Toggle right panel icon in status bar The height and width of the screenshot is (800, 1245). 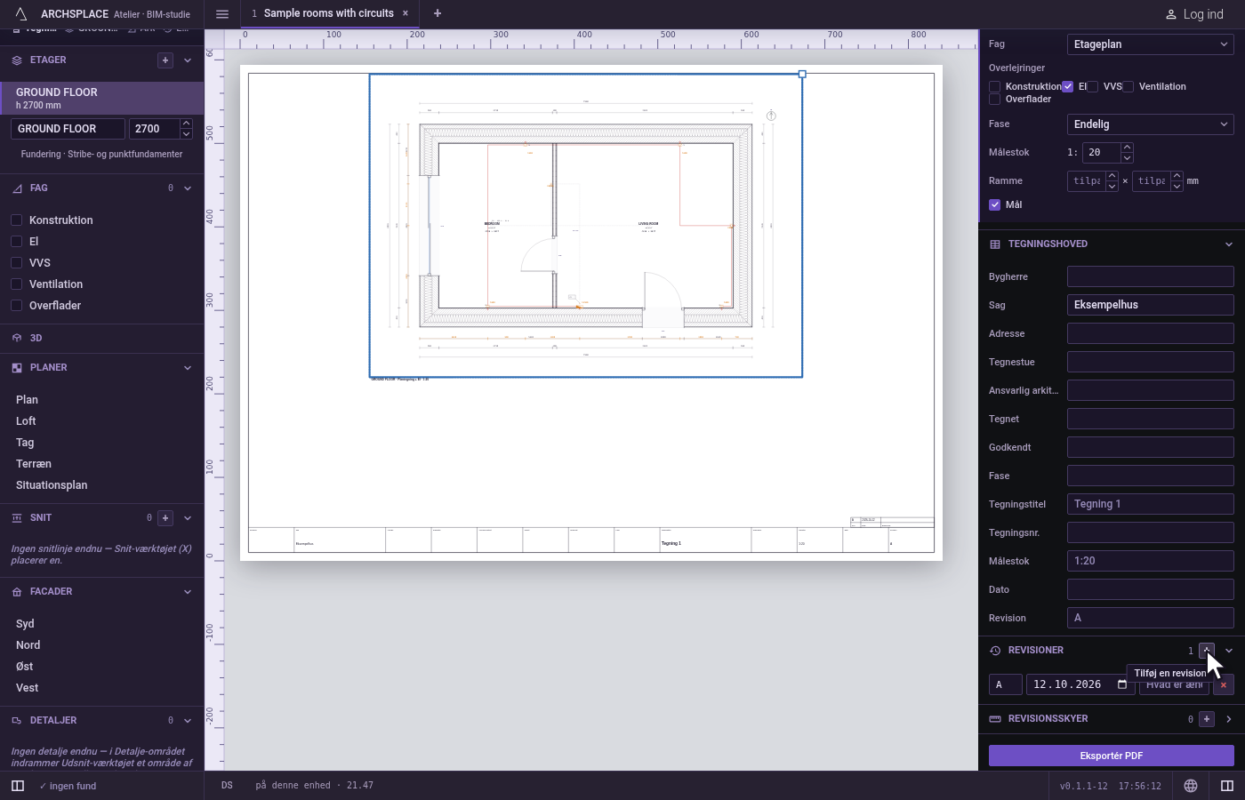[x=1227, y=786]
